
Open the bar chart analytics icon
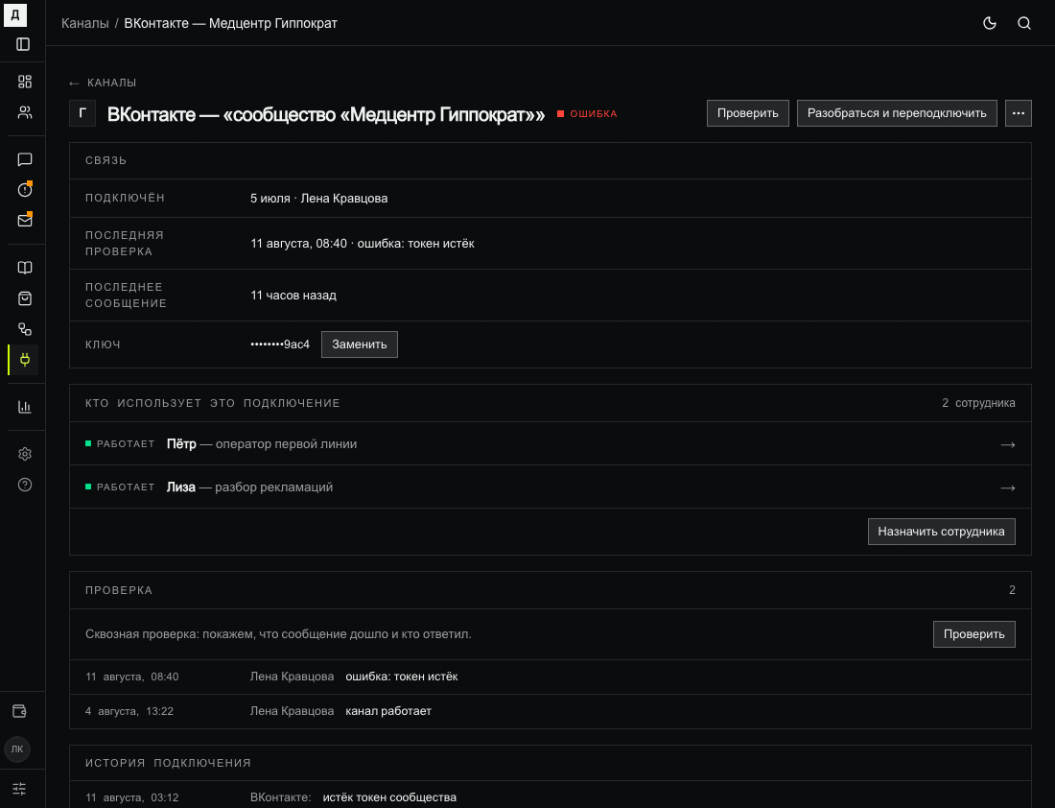coord(25,407)
